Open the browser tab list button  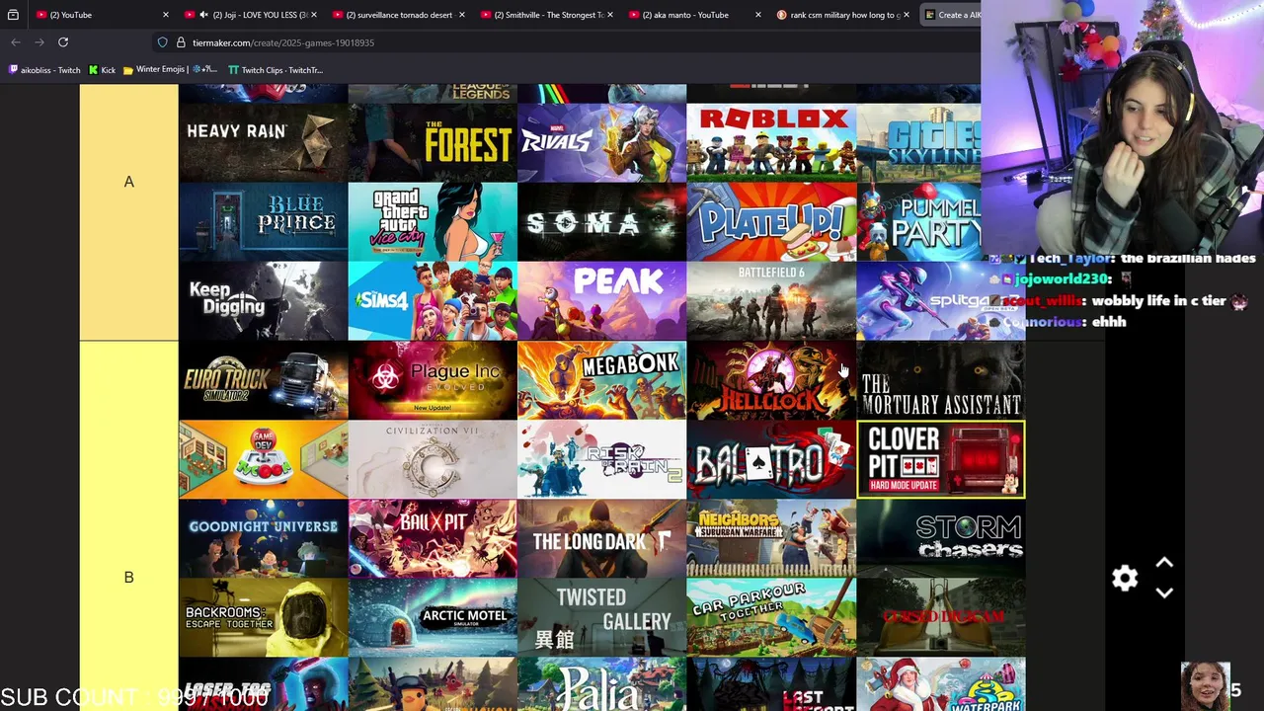click(x=13, y=15)
